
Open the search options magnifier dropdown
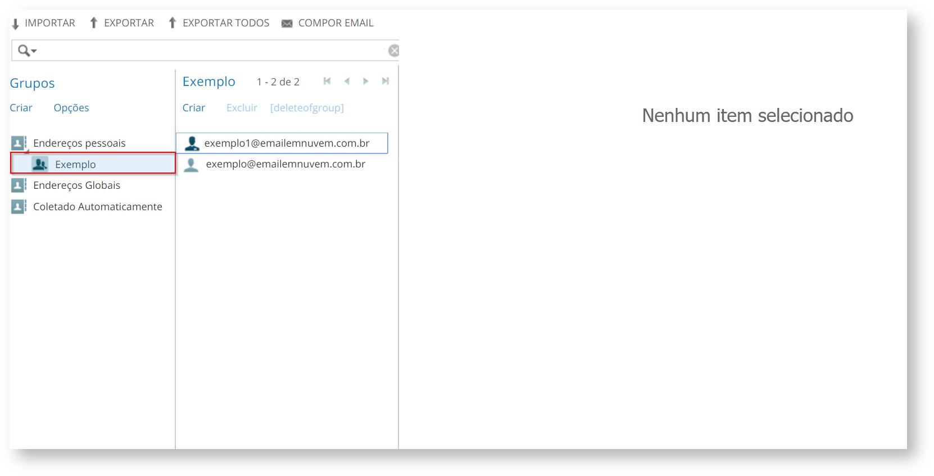26,51
